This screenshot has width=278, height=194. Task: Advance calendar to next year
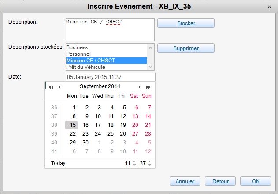tap(148, 87)
